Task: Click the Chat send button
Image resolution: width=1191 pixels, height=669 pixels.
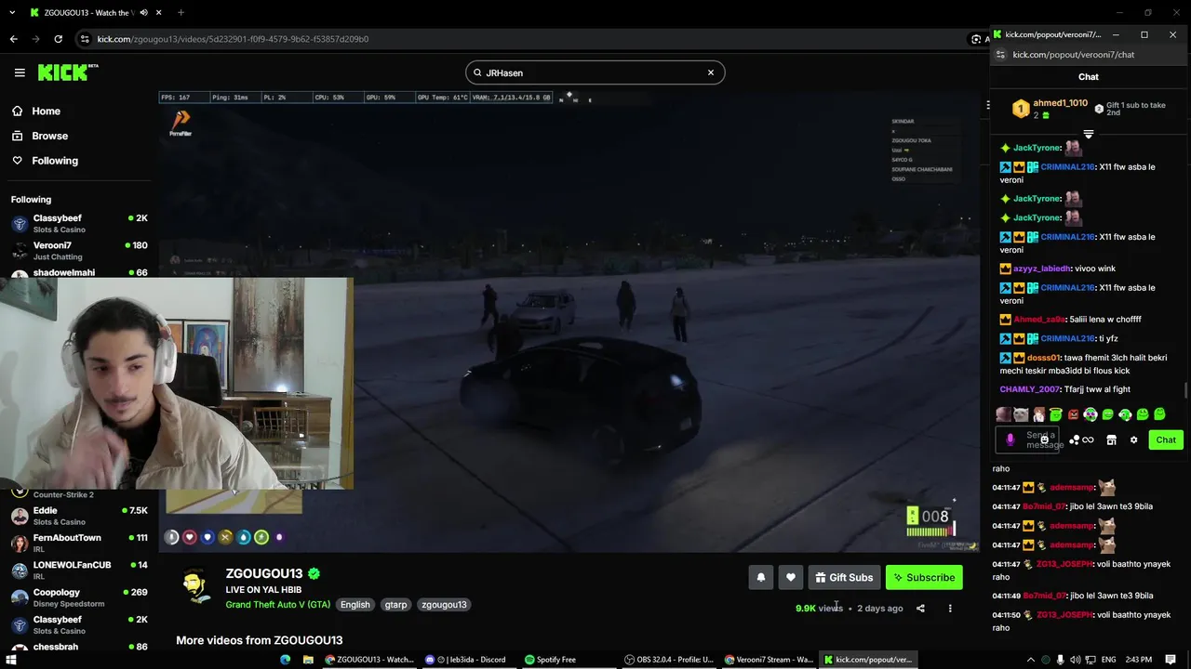Action: tap(1166, 440)
